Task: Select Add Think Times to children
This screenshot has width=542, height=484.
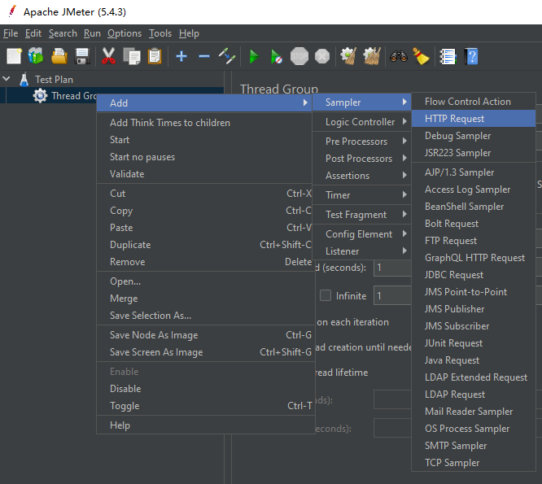Action: [x=170, y=123]
